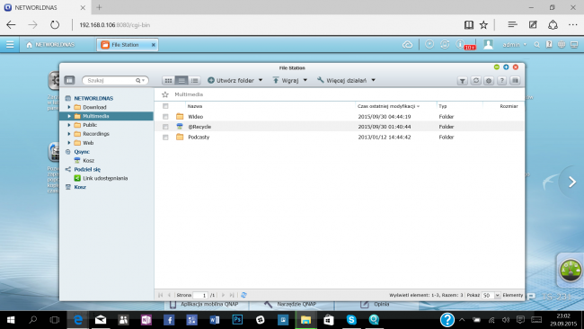Open the Podcasty folder row
This screenshot has width=584, height=329.
point(339,138)
